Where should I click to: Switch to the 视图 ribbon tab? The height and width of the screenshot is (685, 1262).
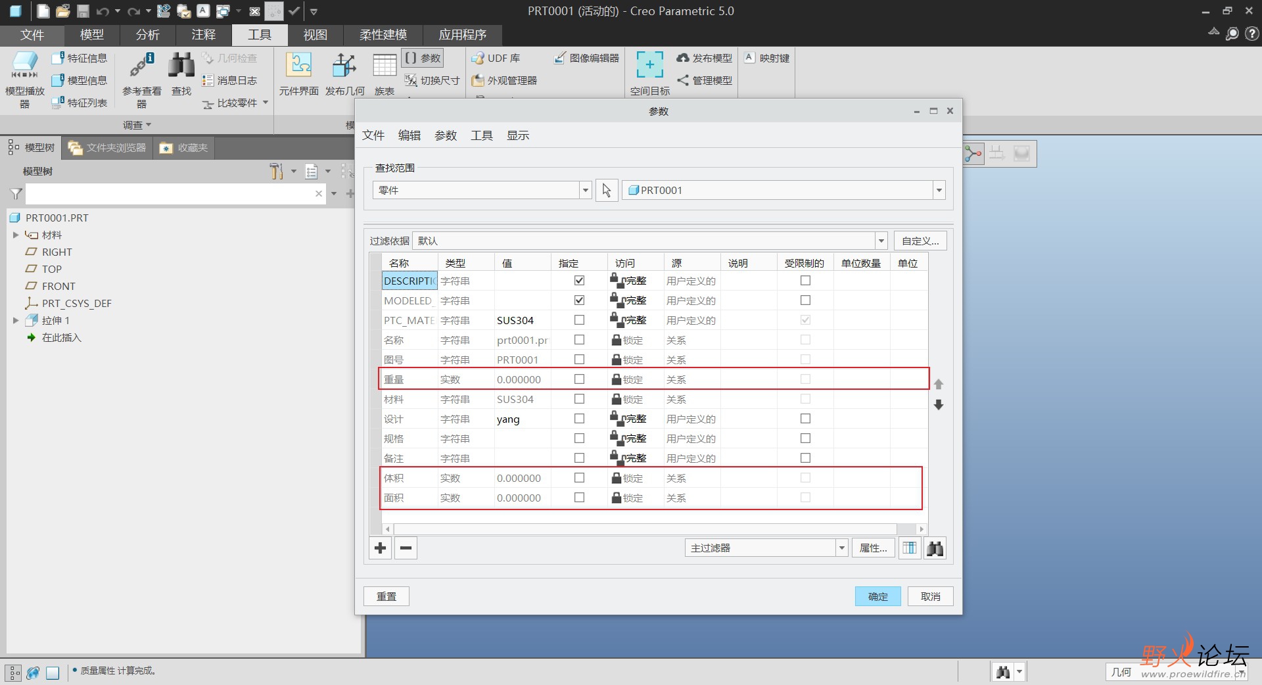[315, 35]
